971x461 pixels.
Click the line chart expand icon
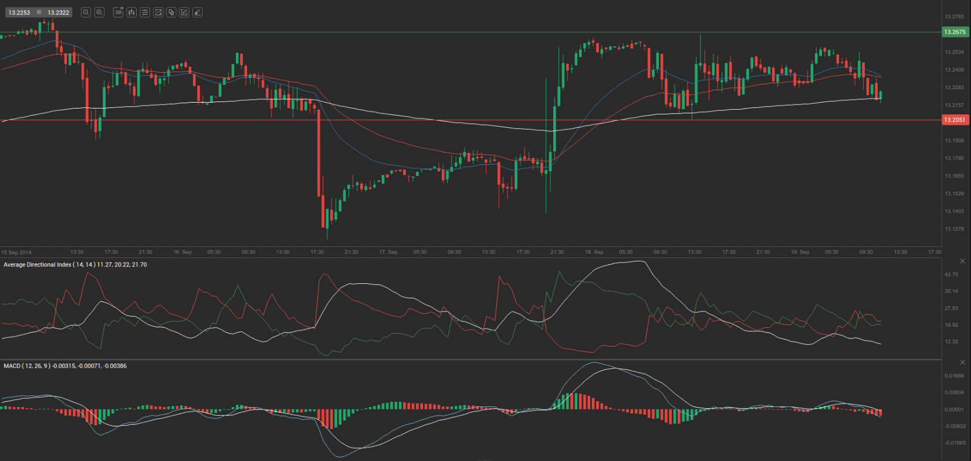[x=158, y=12]
